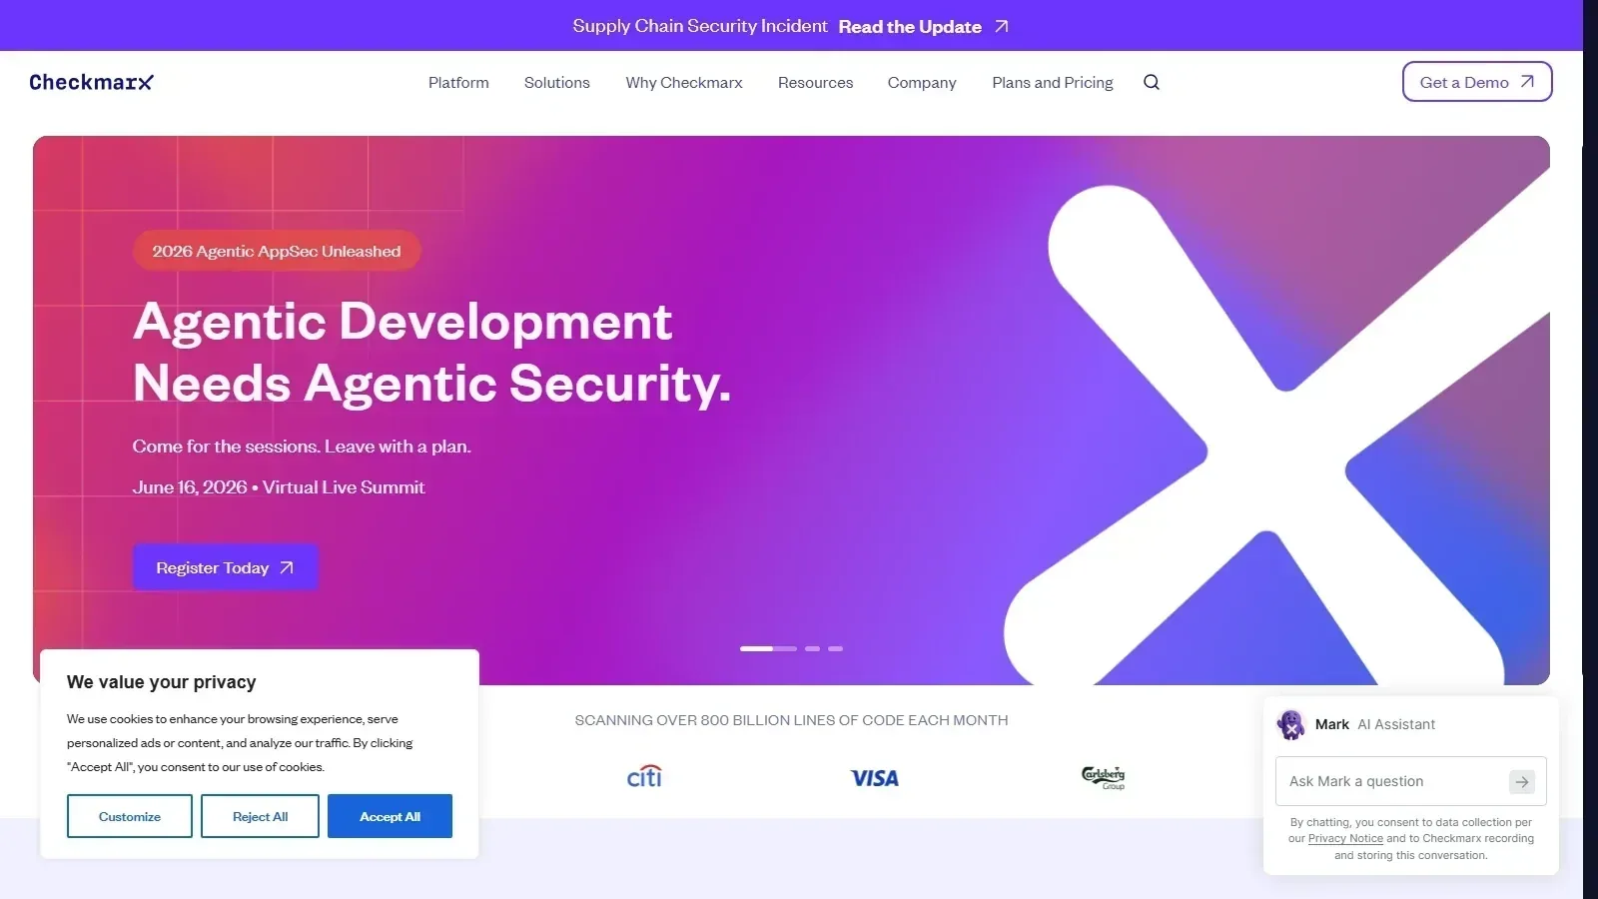Open the Resources menu
1598x899 pixels.
(x=815, y=82)
